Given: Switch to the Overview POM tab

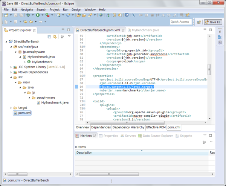Looking at the screenshot, I should 82,127.
